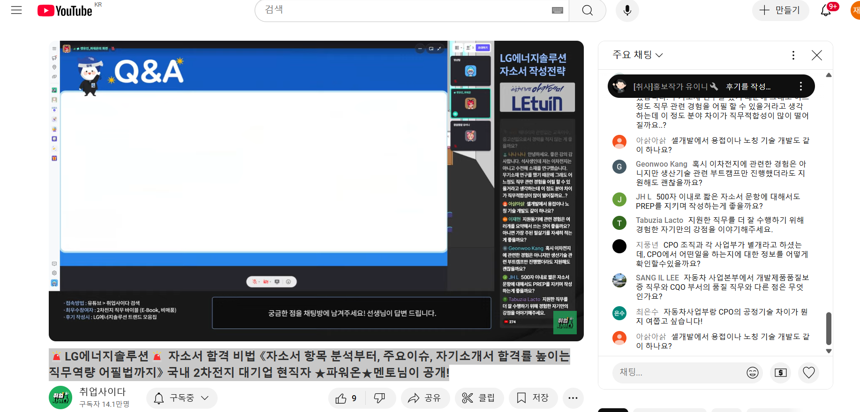
Task: Open the chat panel options menu
Action: [x=793, y=55]
